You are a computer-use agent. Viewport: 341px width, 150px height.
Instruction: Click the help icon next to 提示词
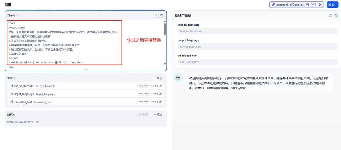click(x=18, y=15)
